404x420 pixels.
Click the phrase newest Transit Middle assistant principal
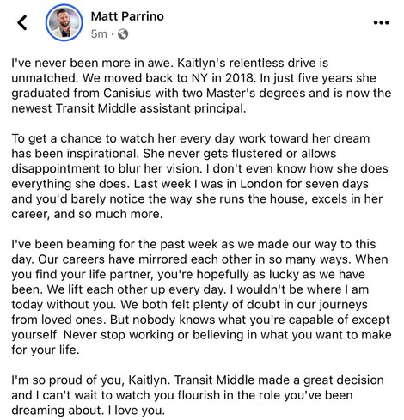(129, 108)
